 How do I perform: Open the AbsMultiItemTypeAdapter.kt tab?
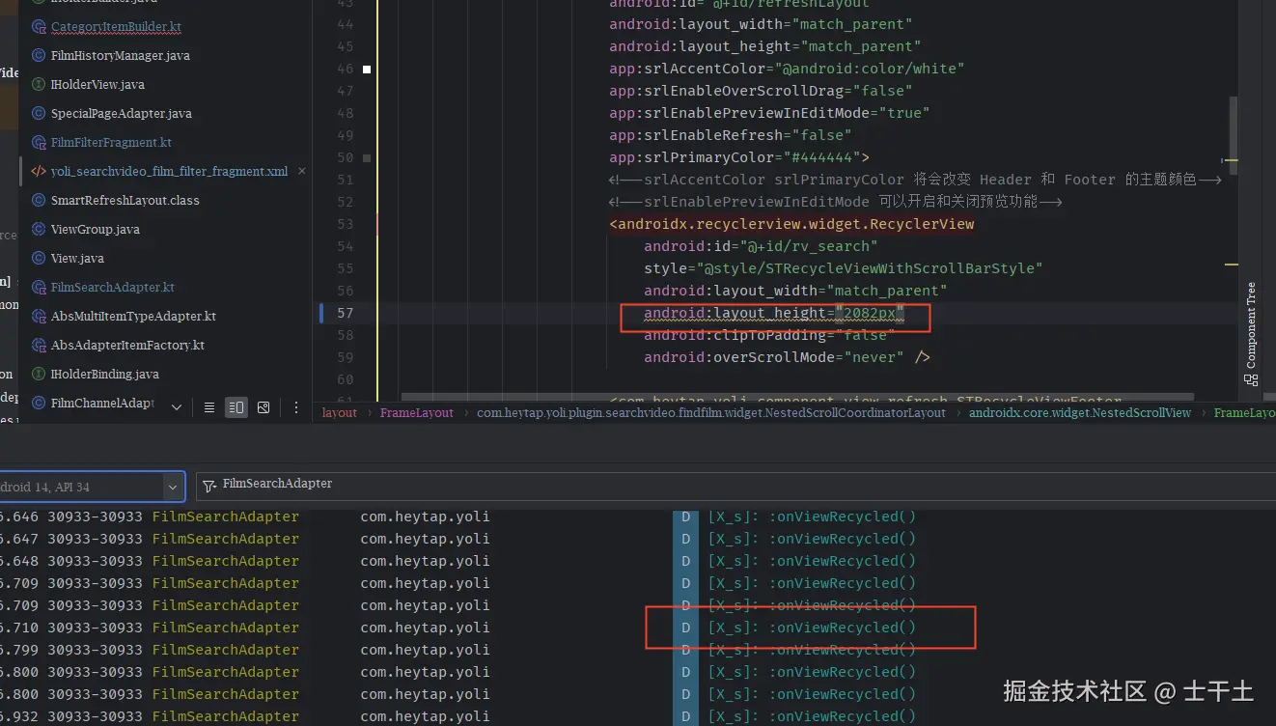[133, 316]
